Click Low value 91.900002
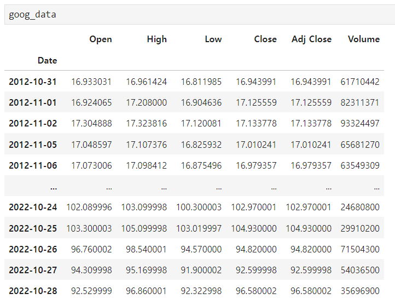395x305 pixels. 201,270
